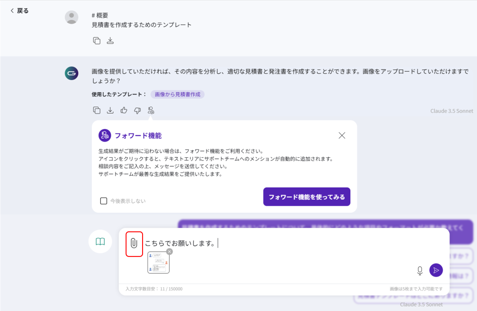
Task: Close the フォワード機能 popup
Action: tap(342, 135)
